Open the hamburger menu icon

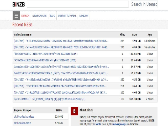[16, 16]
